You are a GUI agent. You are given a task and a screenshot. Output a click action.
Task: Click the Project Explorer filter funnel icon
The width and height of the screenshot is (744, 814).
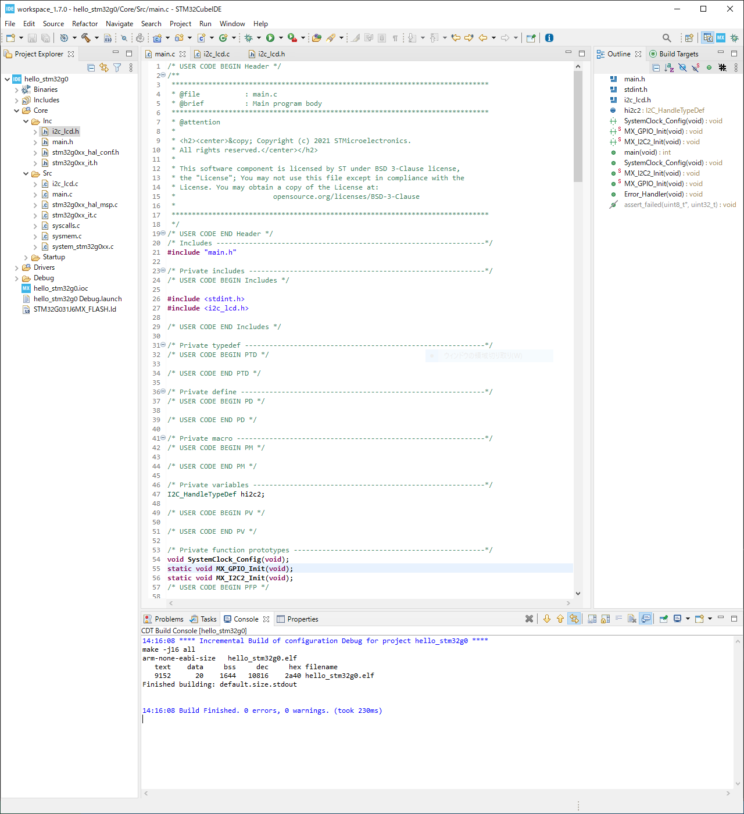117,67
